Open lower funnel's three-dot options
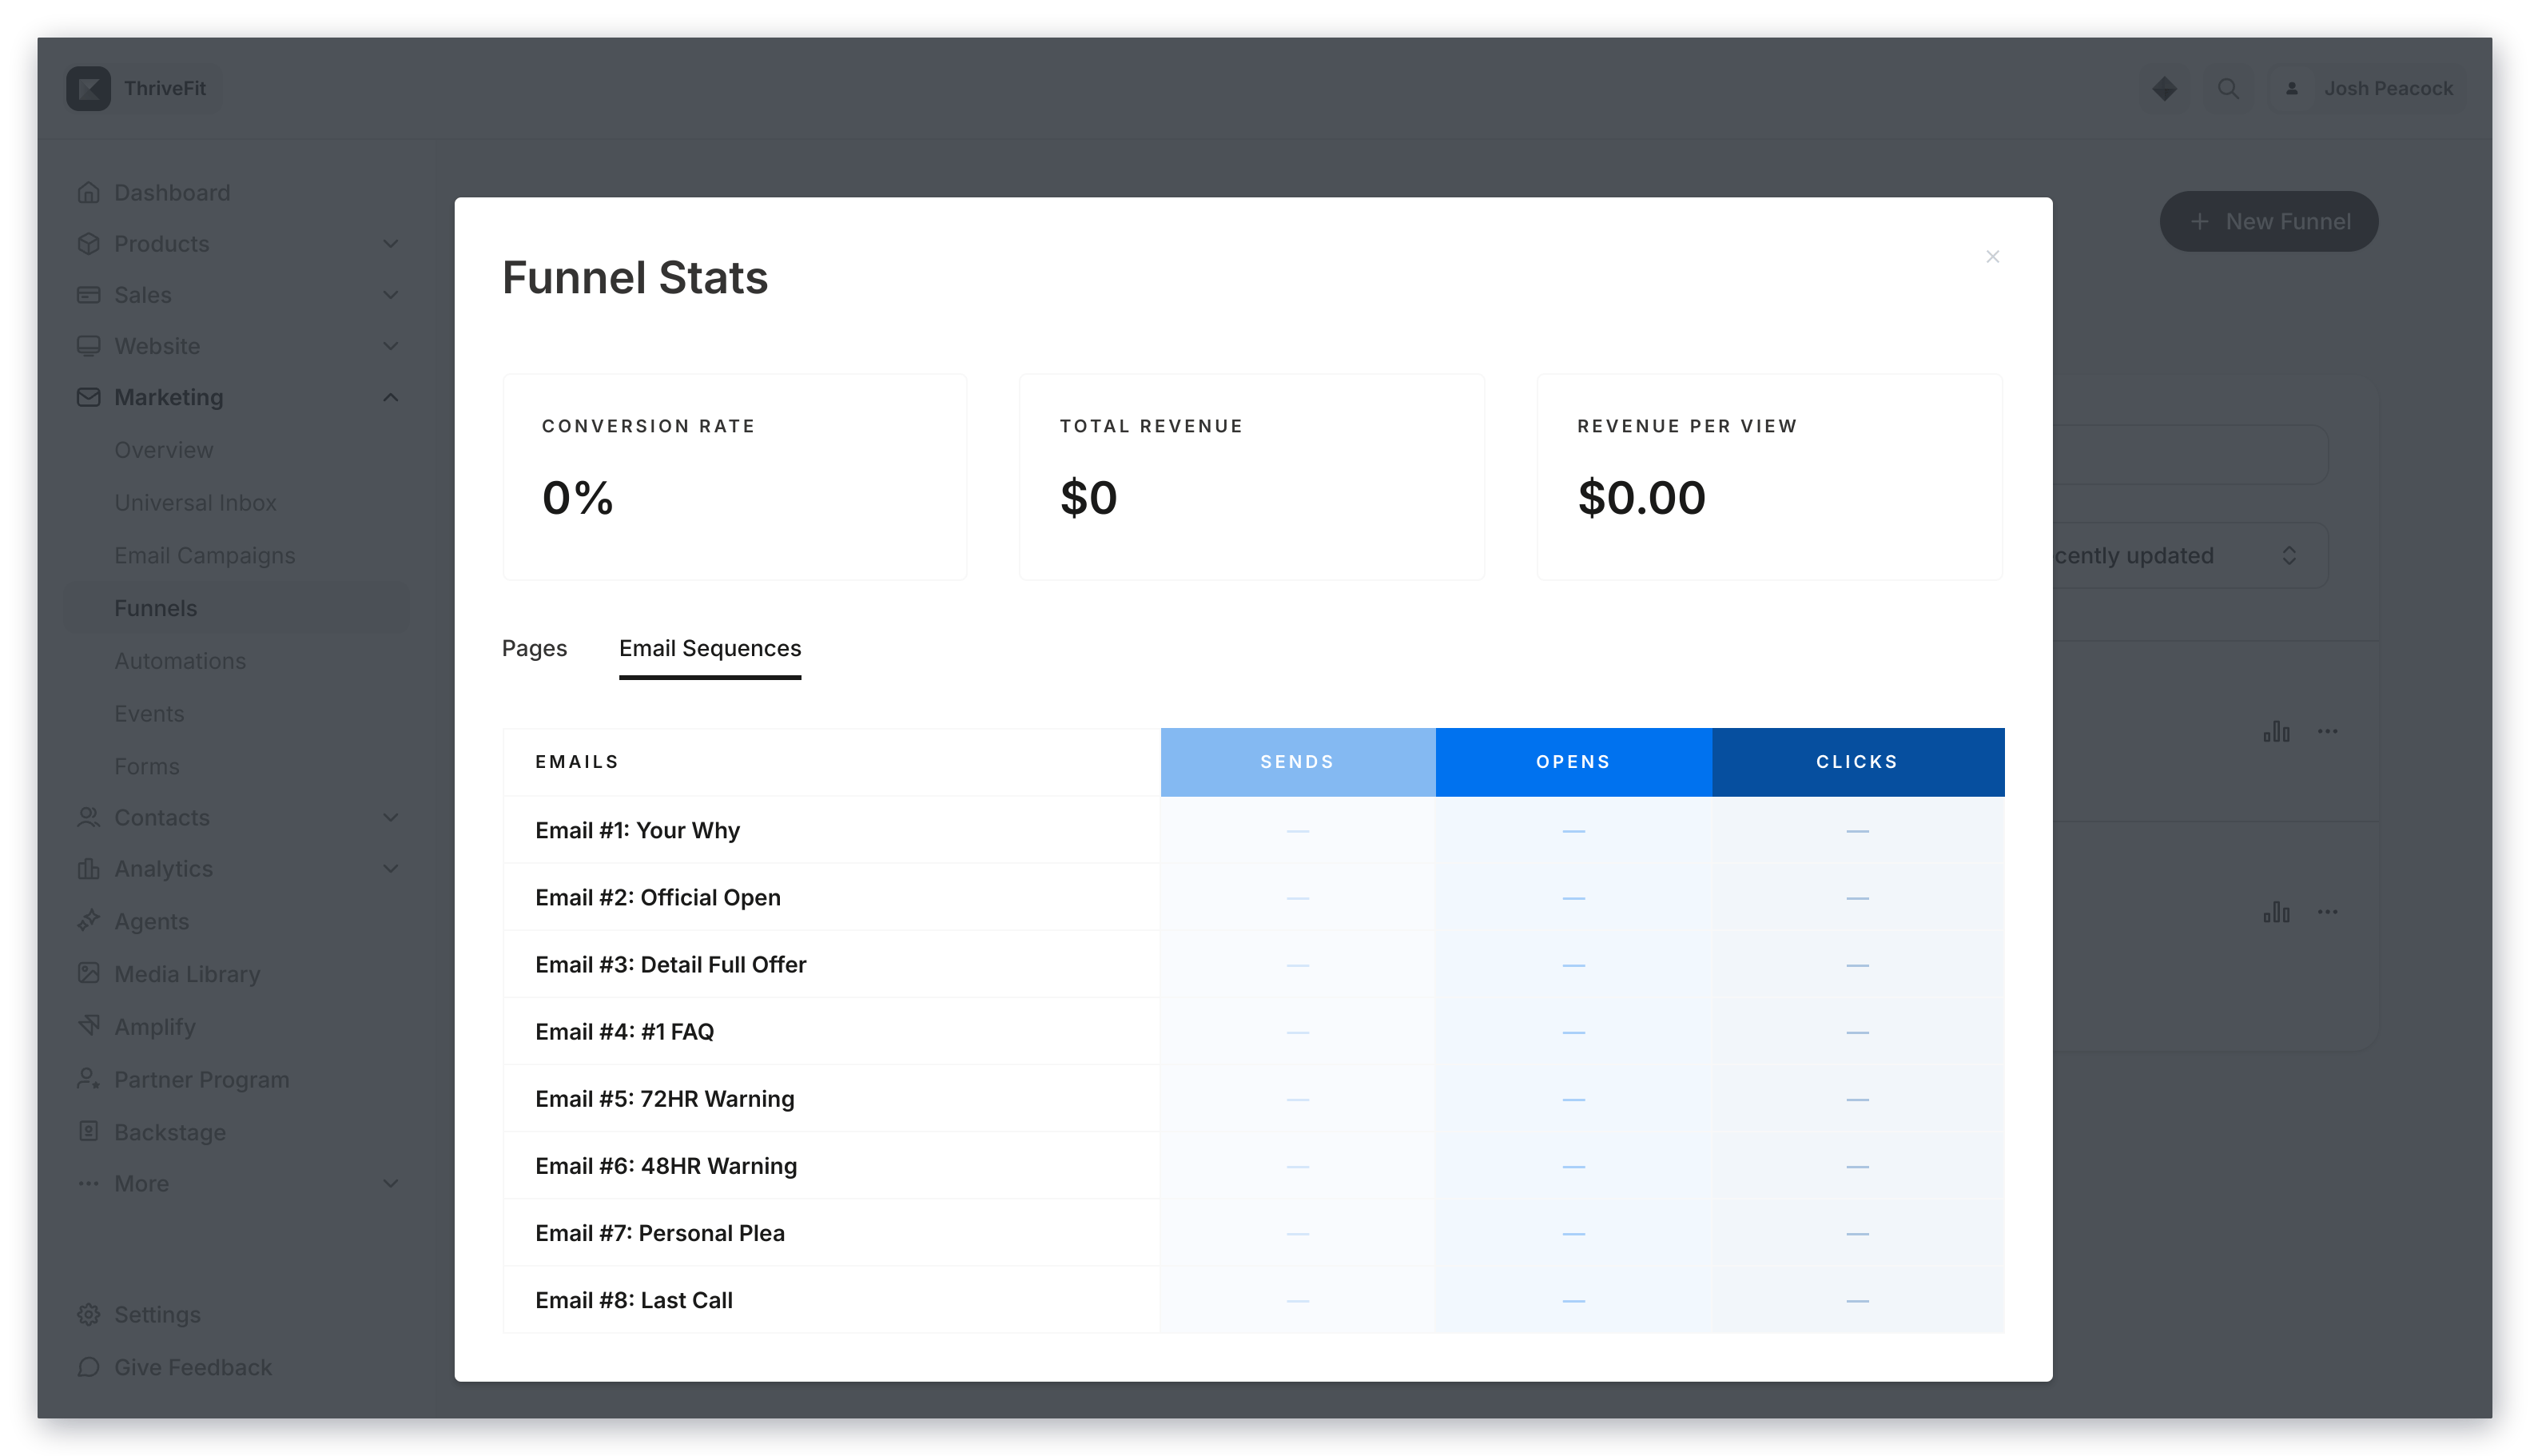The width and height of the screenshot is (2530, 1456). 2327,911
